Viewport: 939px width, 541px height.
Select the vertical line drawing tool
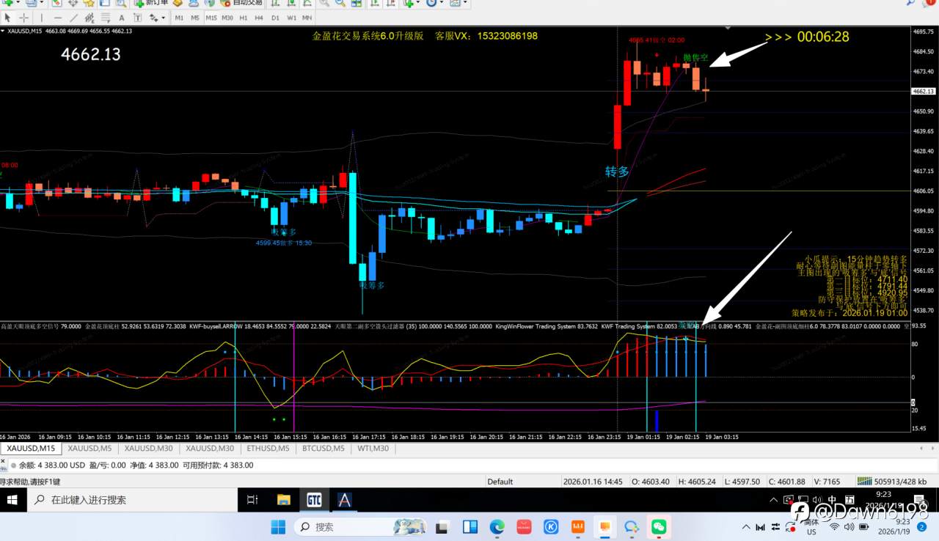point(43,18)
